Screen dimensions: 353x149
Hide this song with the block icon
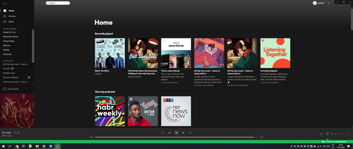pyautogui.click(x=18, y=133)
